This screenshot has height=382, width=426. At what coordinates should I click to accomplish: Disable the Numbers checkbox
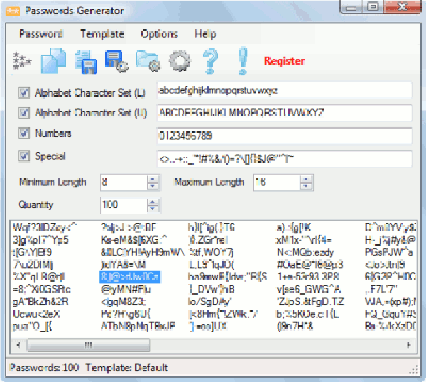(x=24, y=133)
